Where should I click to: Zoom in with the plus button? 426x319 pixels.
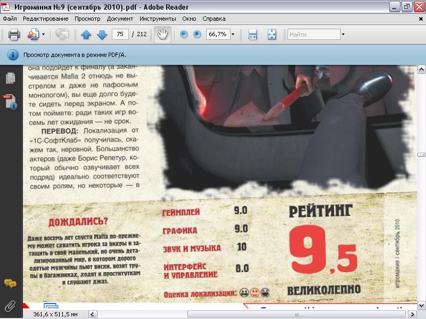197,34
